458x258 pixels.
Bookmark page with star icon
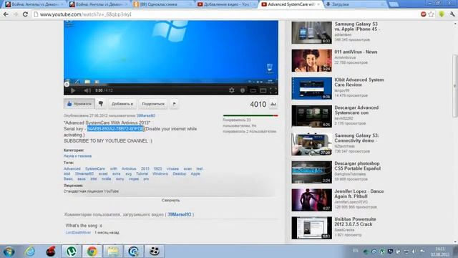[x=431, y=14]
